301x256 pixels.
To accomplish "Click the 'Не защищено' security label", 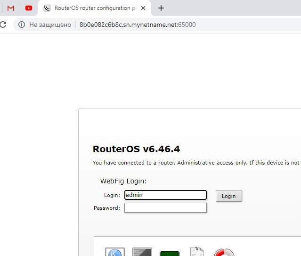I will 50,25.
